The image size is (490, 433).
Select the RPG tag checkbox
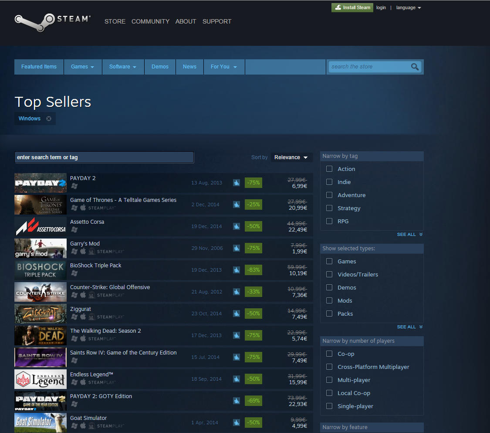329,221
